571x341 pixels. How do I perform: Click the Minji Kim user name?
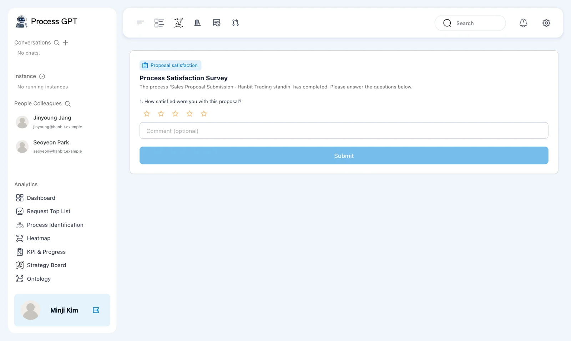(64, 310)
